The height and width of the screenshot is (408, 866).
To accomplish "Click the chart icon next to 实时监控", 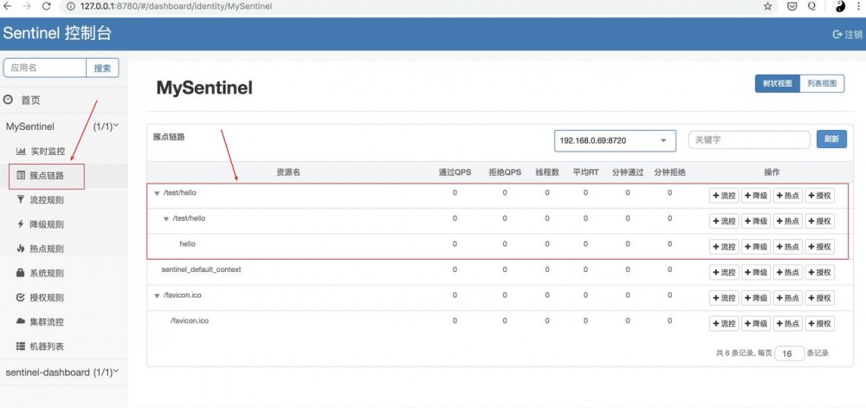I will 21,151.
